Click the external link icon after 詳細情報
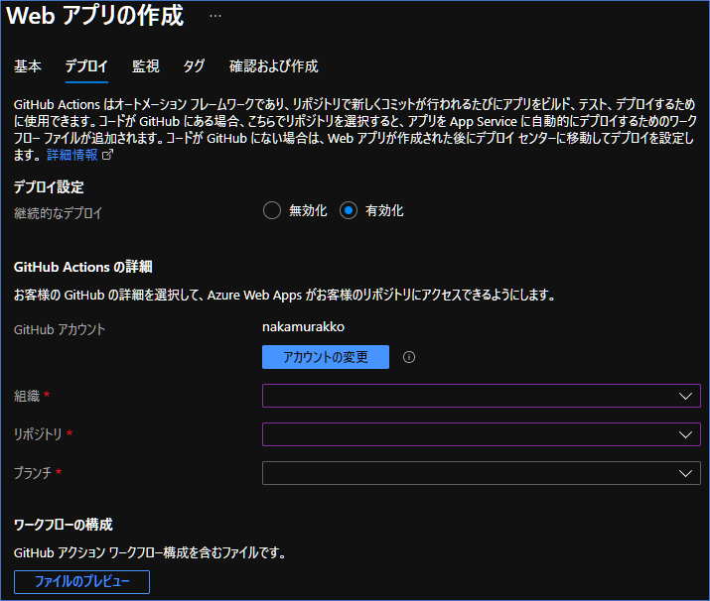The image size is (710, 601). (108, 155)
